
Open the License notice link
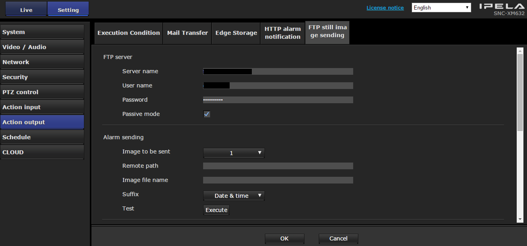click(x=385, y=8)
